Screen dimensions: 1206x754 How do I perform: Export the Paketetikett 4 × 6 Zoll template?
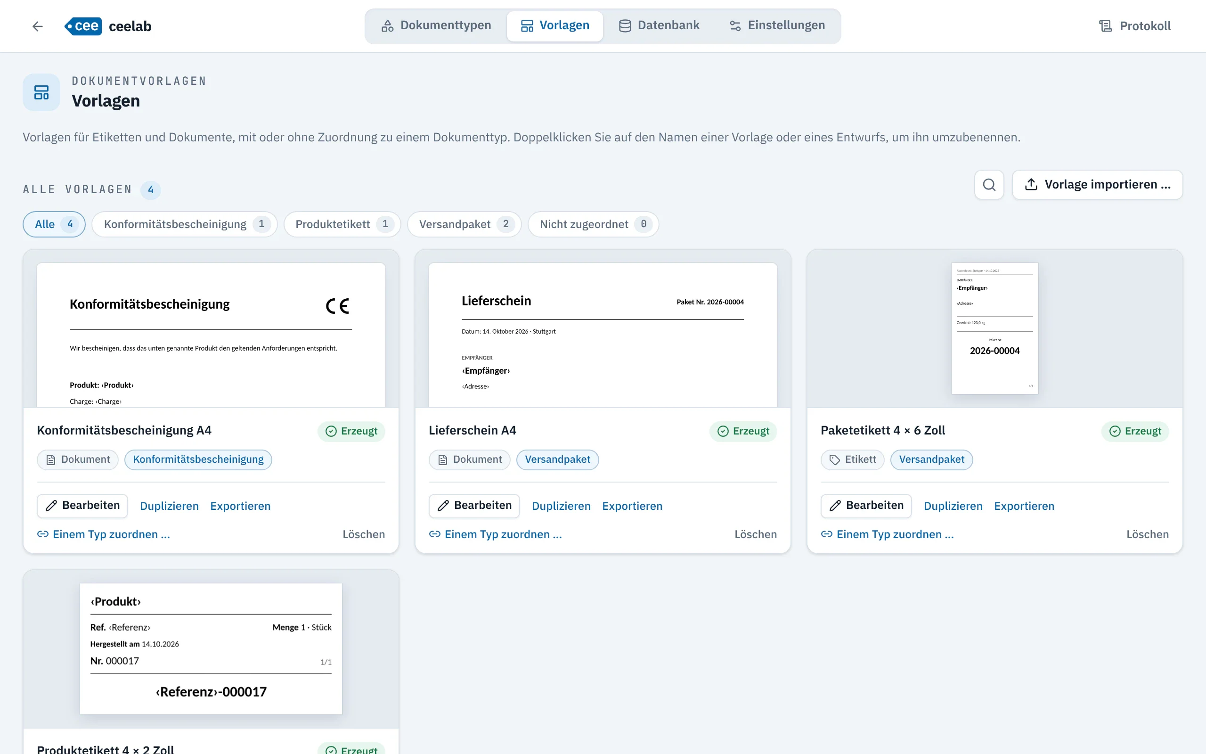1024,506
